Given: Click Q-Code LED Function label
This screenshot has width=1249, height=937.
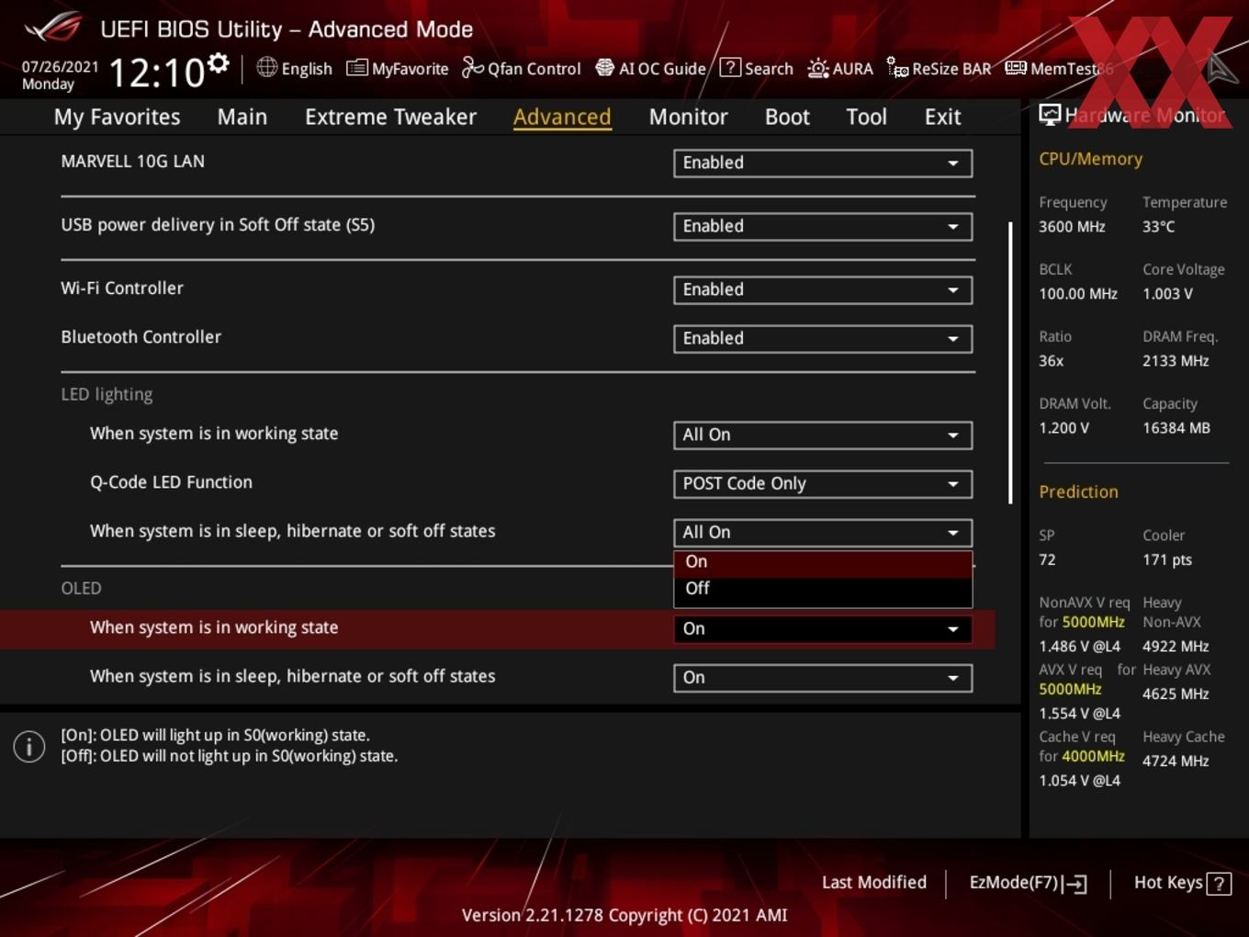Looking at the screenshot, I should click(171, 481).
